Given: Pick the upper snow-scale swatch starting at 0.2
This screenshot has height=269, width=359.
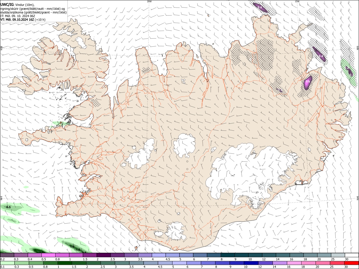Looking at the screenshot, I should tap(7, 255).
